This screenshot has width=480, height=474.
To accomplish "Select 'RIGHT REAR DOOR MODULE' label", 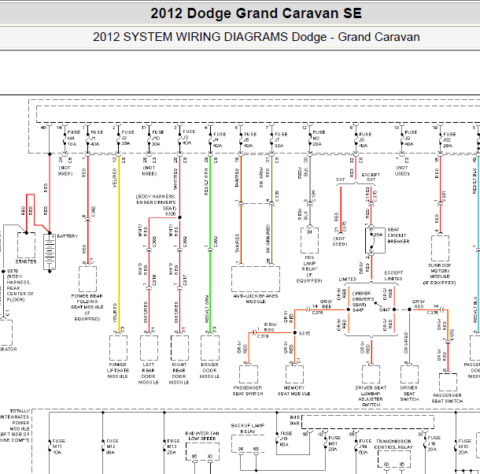I will coord(179,373).
